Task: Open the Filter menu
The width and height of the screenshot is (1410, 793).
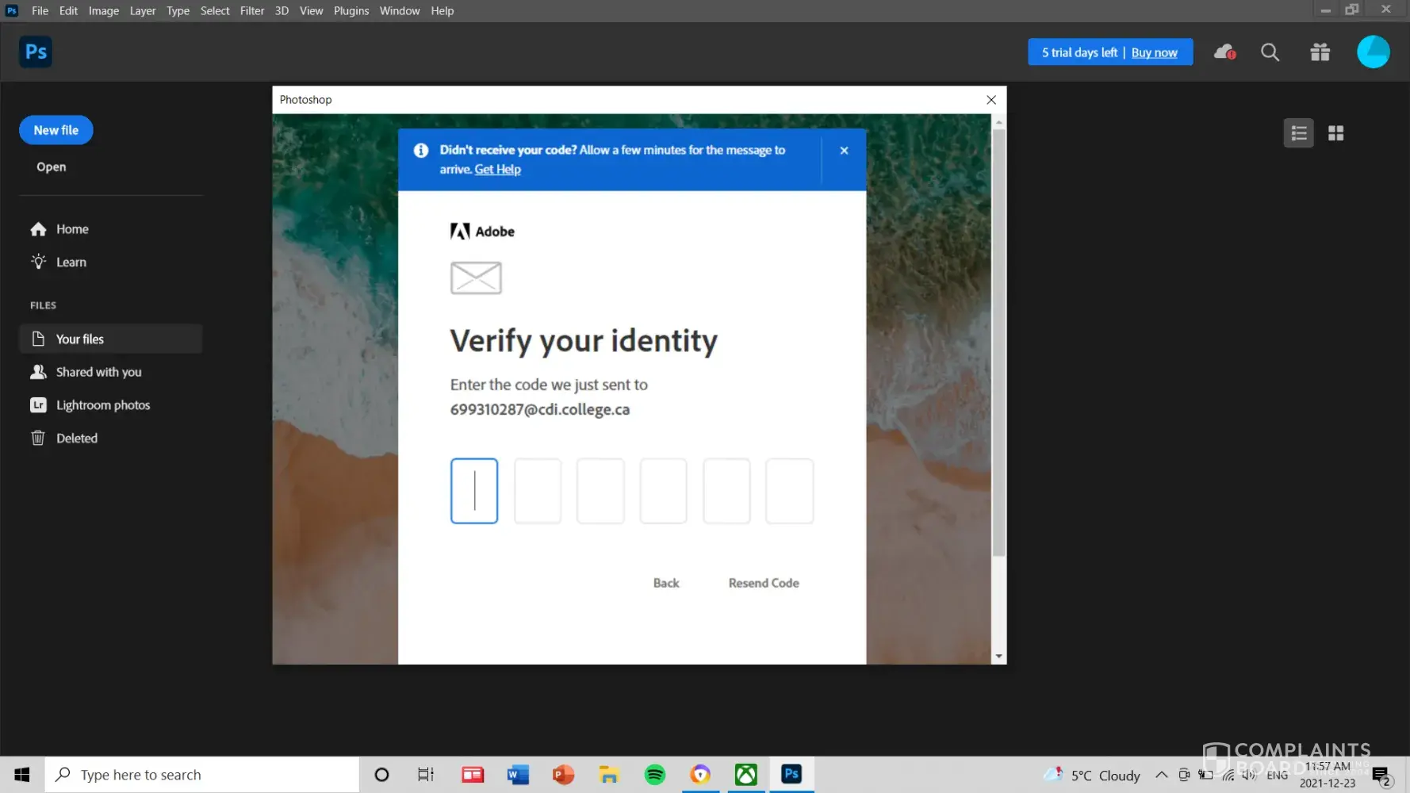Action: [252, 11]
